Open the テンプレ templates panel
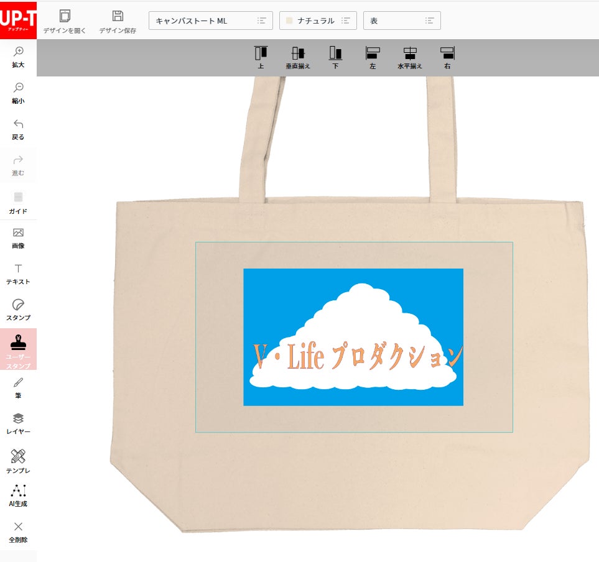Image resolution: width=599 pixels, height=562 pixels. coord(18,461)
